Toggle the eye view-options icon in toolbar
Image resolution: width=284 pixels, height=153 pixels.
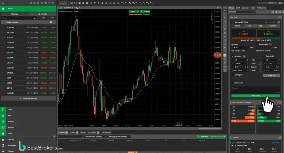[x=114, y=3]
